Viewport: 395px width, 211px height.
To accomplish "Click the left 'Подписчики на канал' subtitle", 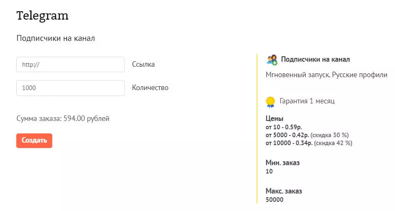I will (56, 38).
